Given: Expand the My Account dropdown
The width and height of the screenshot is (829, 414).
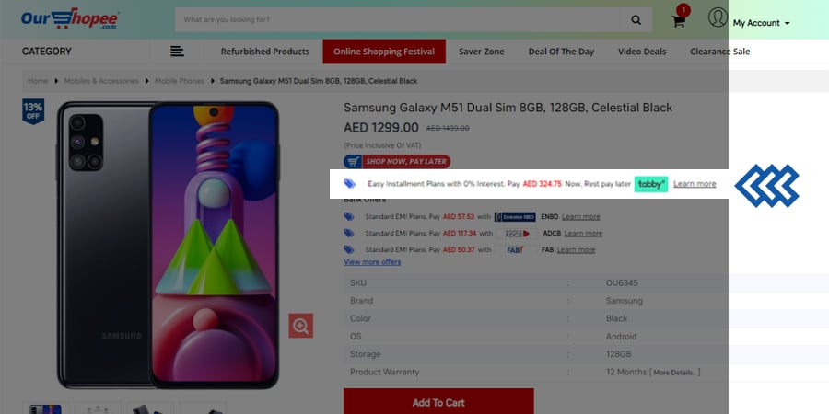Looking at the screenshot, I should pyautogui.click(x=762, y=23).
